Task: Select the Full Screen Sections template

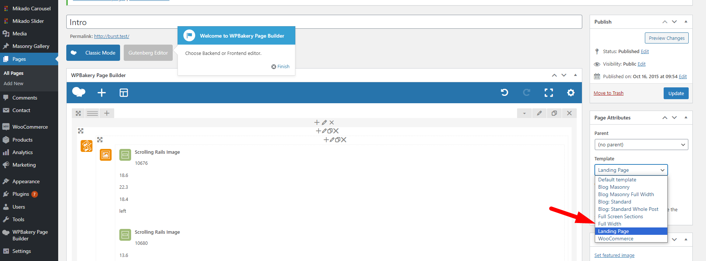Action: click(631, 216)
